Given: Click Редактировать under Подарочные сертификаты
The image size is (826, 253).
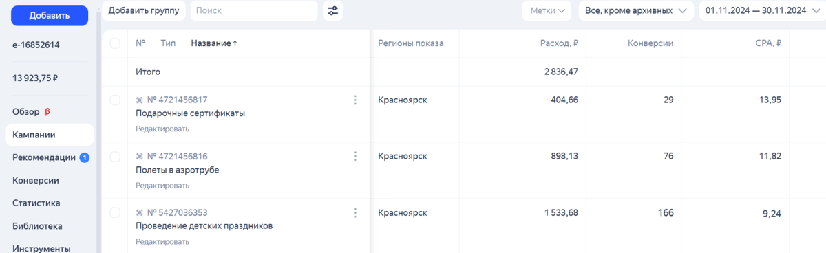Looking at the screenshot, I should tap(162, 129).
